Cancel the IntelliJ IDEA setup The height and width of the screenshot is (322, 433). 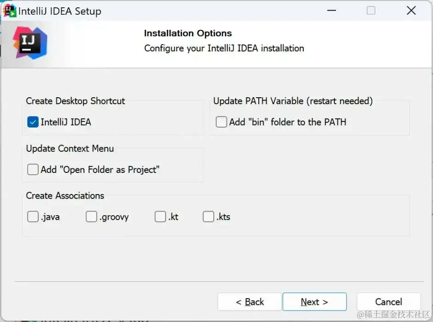(x=388, y=302)
